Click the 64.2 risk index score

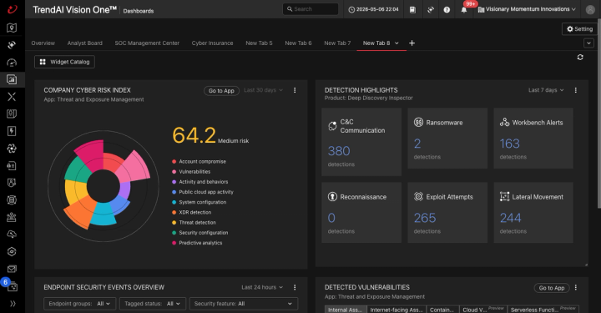click(x=194, y=135)
